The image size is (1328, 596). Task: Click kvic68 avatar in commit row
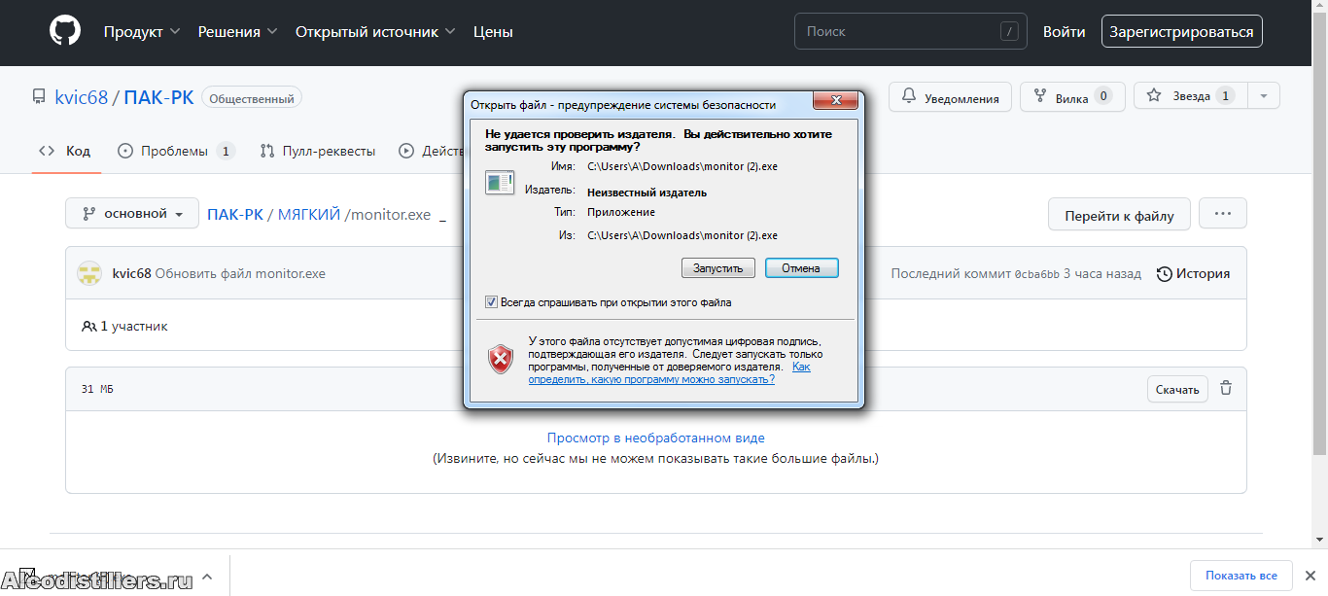pyautogui.click(x=89, y=273)
